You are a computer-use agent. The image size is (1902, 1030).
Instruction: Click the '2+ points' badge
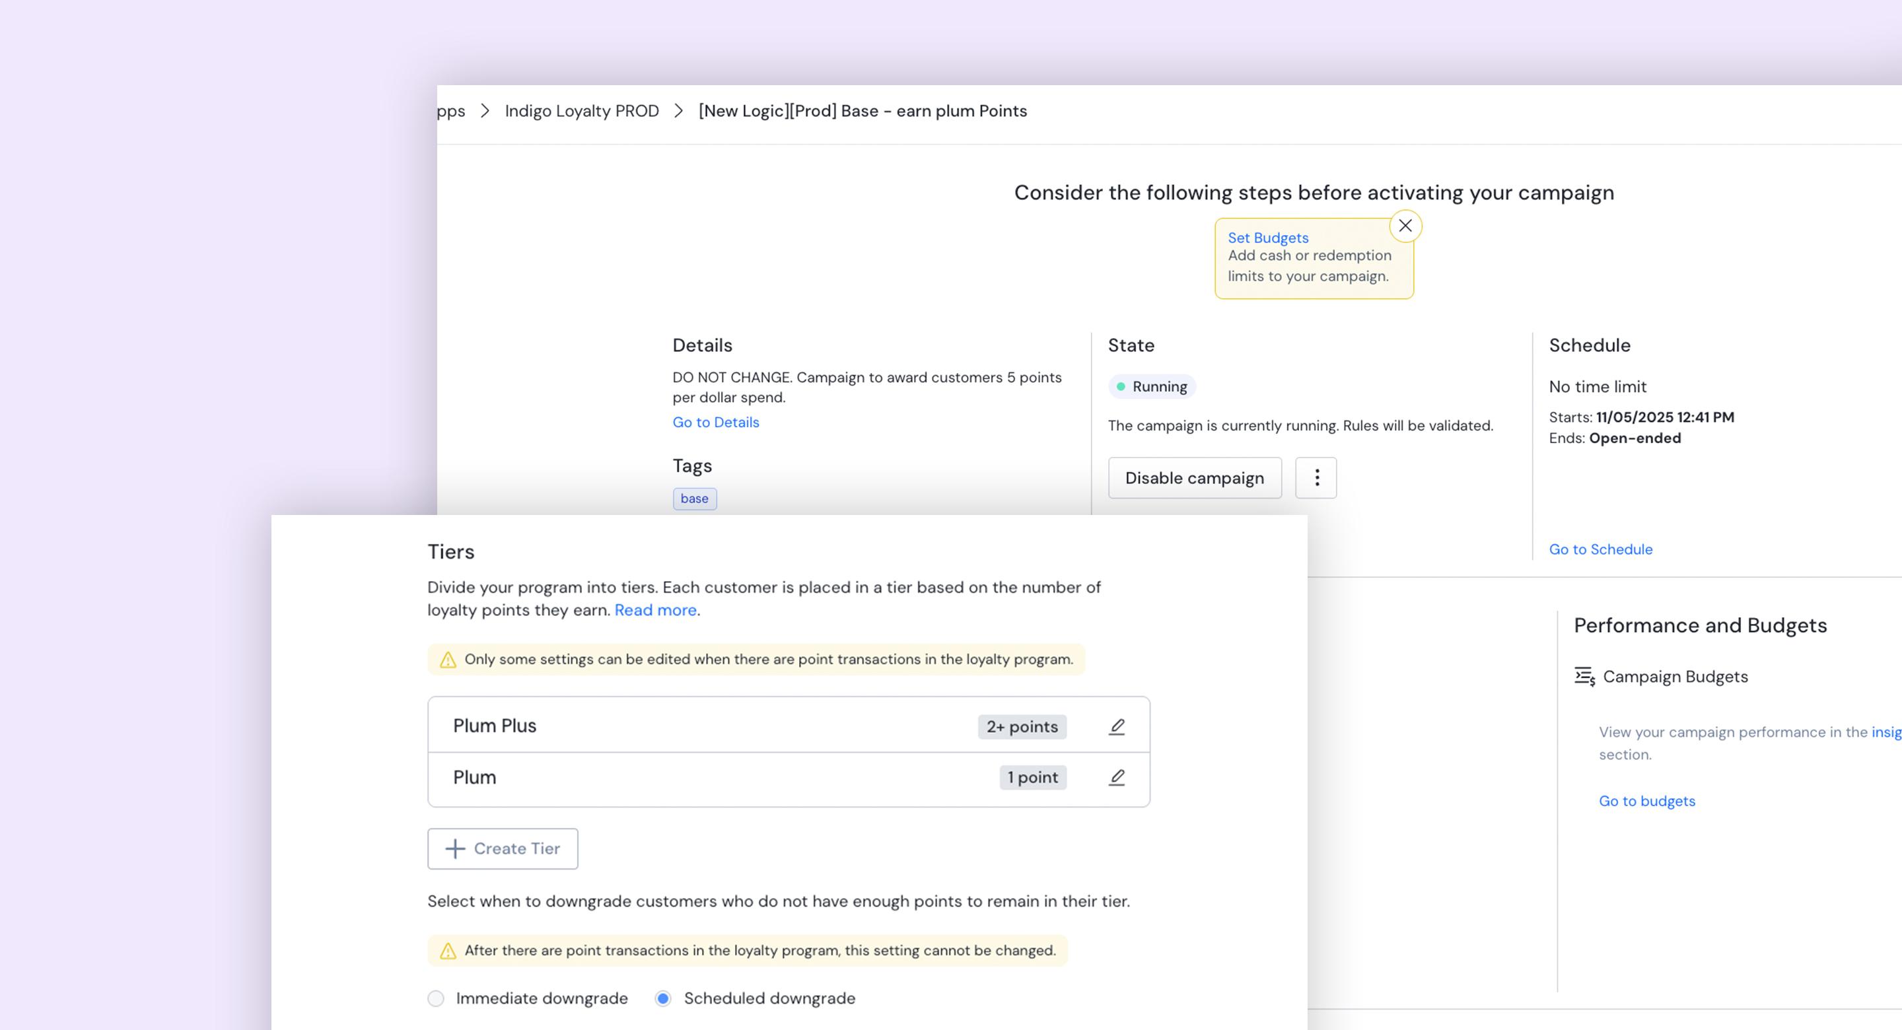pos(1022,726)
